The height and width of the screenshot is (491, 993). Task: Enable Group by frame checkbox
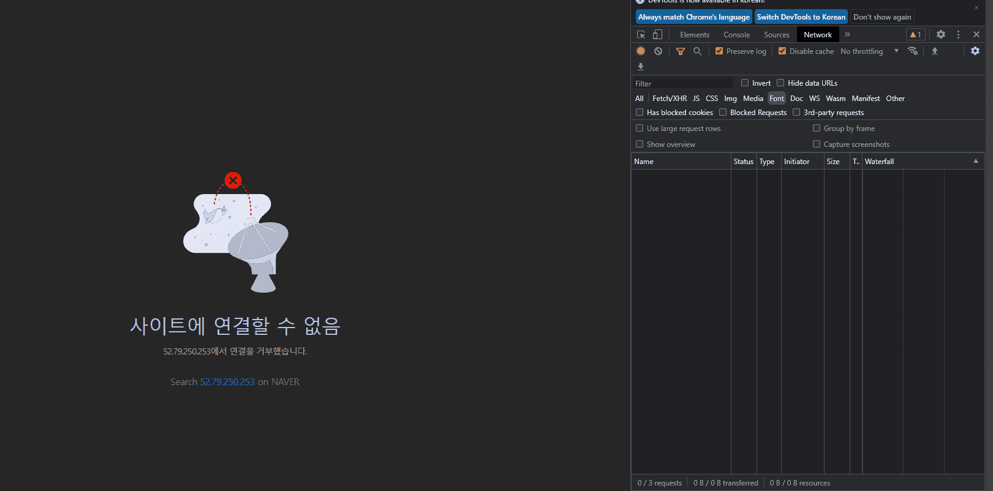[817, 129]
